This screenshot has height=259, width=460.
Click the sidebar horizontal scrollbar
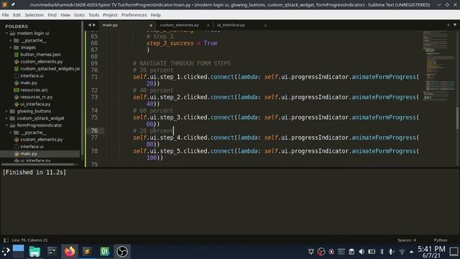[x=37, y=165]
